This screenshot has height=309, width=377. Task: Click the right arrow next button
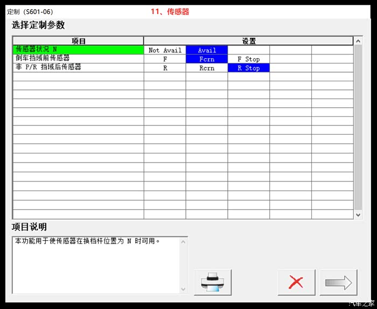[338, 282]
